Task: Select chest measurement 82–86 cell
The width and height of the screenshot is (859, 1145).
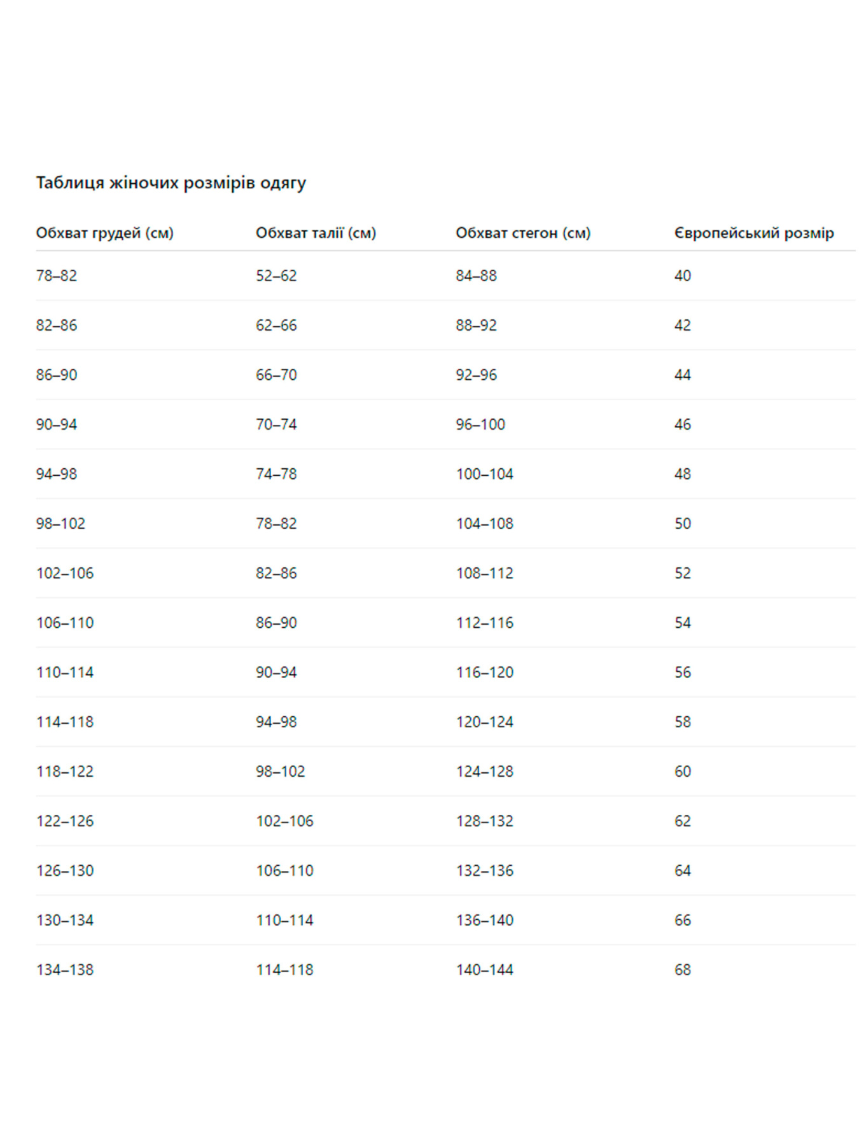Action: pyautogui.click(x=57, y=325)
